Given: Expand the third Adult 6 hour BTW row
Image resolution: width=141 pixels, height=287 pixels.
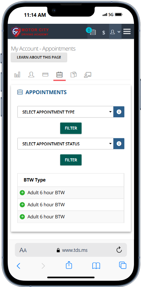Looking at the screenshot, I should click(x=22, y=217).
